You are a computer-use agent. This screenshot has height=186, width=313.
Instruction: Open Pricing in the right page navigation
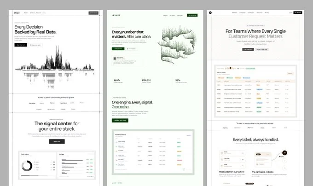pyautogui.click(x=267, y=12)
